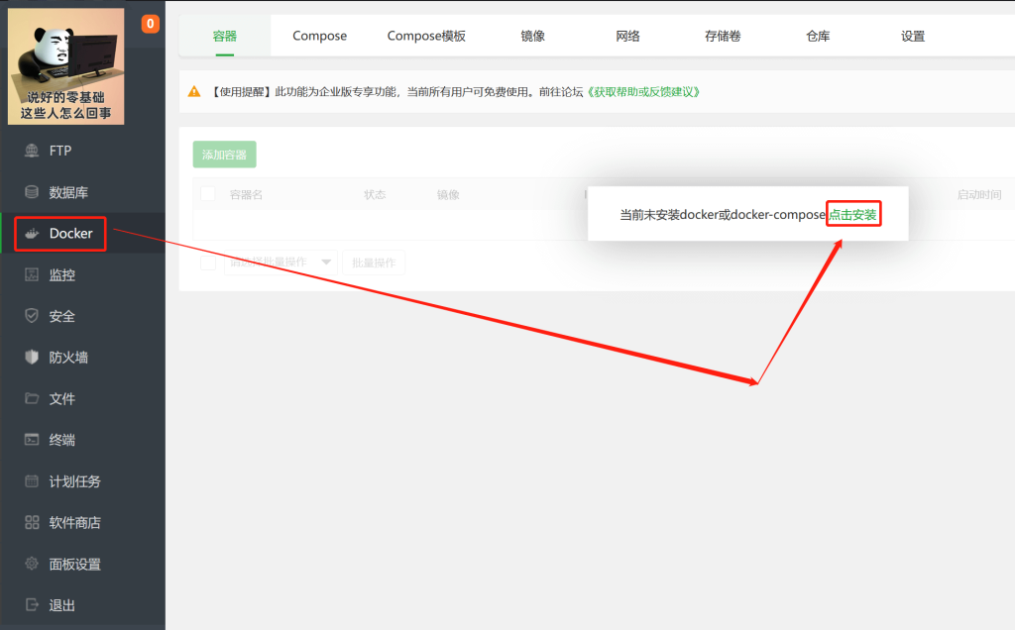
Task: Click the orange notification badge showing 0
Action: [x=151, y=24]
